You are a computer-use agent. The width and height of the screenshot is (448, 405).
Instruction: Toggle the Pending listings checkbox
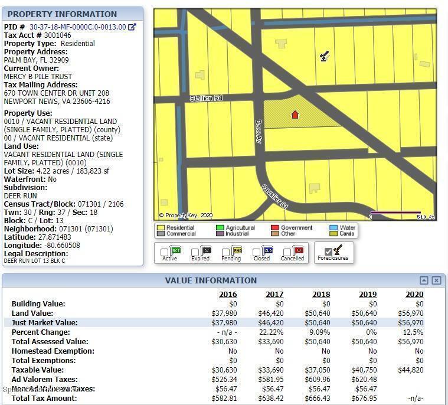[x=226, y=253]
